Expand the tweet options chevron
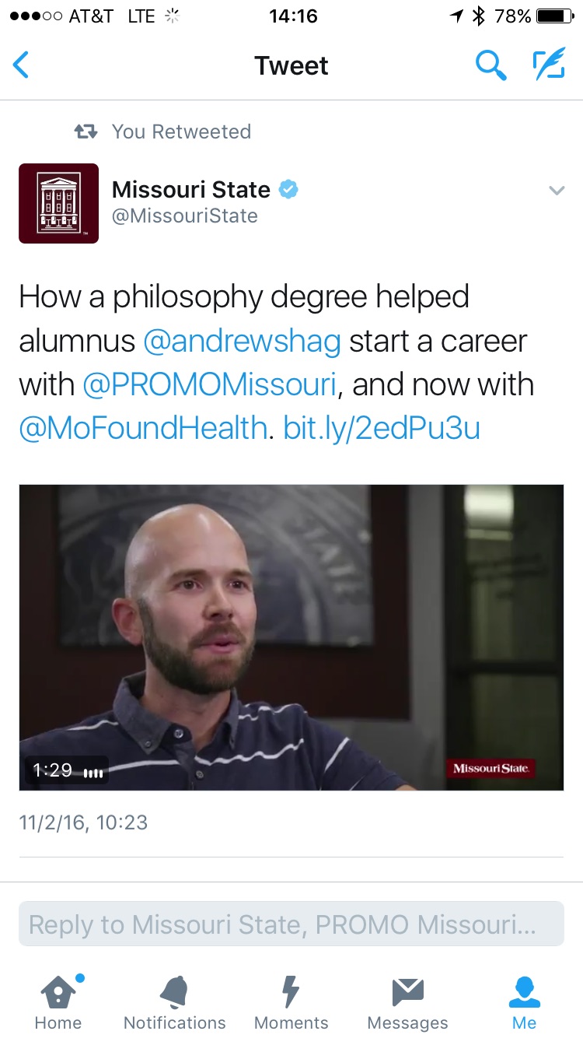Viewport: 583px width, 1038px height. click(x=557, y=190)
